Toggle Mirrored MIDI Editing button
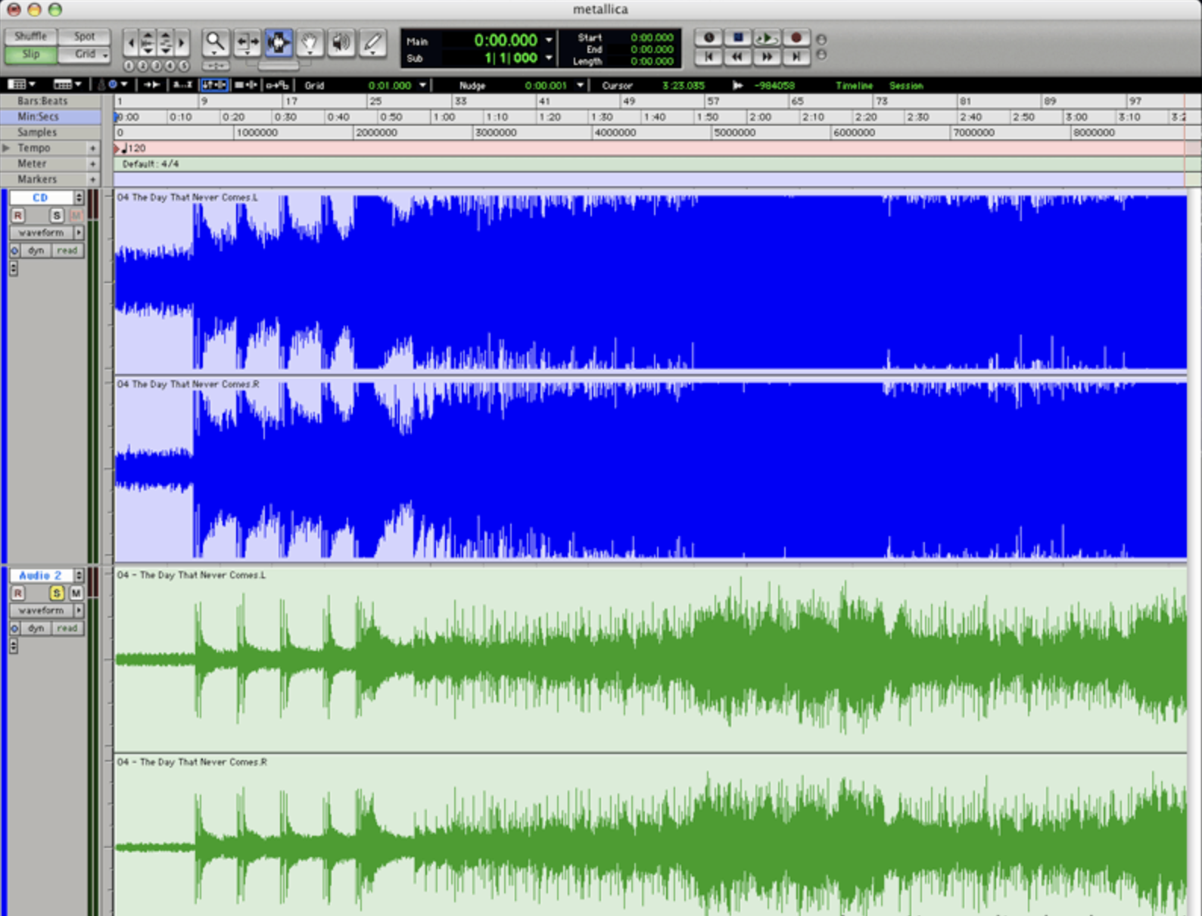Image resolution: width=1202 pixels, height=916 pixels. (x=276, y=85)
